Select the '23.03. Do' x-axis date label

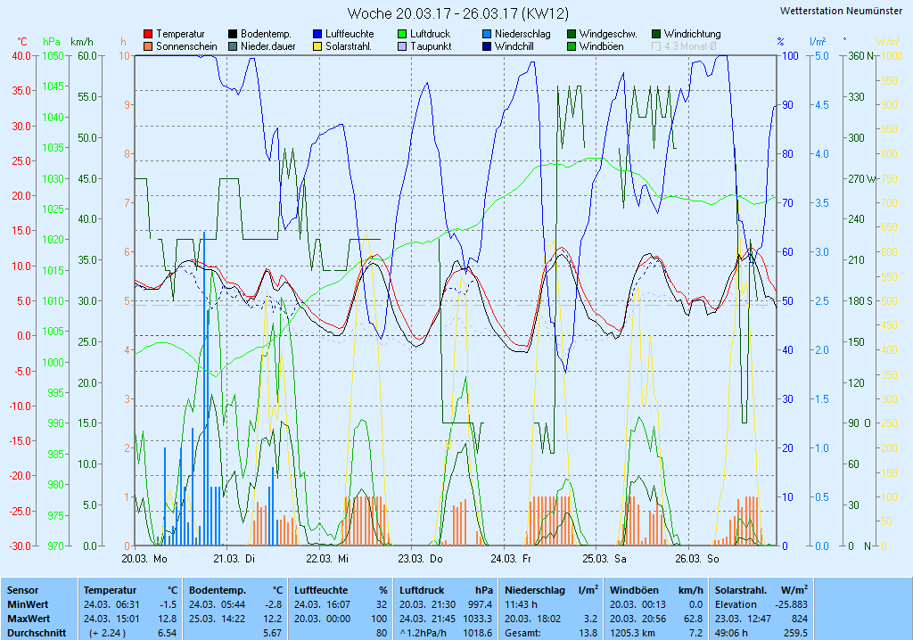pos(420,559)
